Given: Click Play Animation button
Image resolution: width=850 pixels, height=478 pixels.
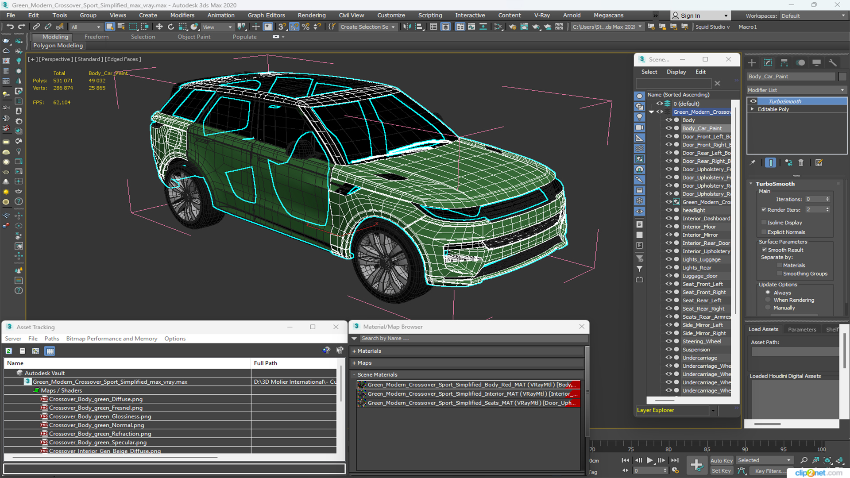Looking at the screenshot, I should pyautogui.click(x=649, y=460).
